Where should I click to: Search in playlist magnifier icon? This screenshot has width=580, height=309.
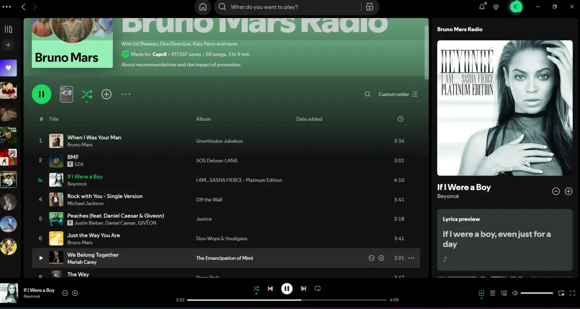(x=367, y=94)
